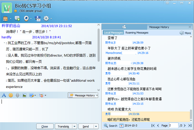Open the emoji smiley picker
The image size is (194, 130).
point(11,95)
